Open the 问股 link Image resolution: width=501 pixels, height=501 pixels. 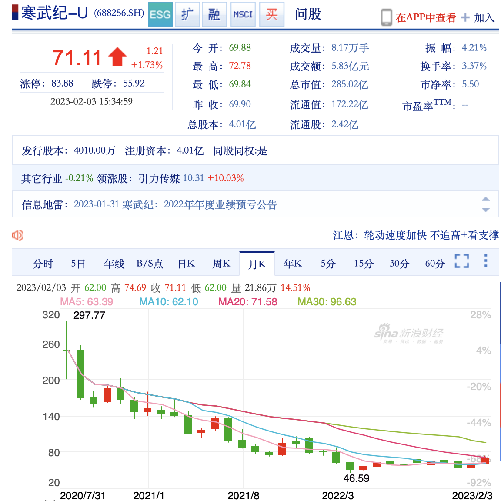point(308,14)
